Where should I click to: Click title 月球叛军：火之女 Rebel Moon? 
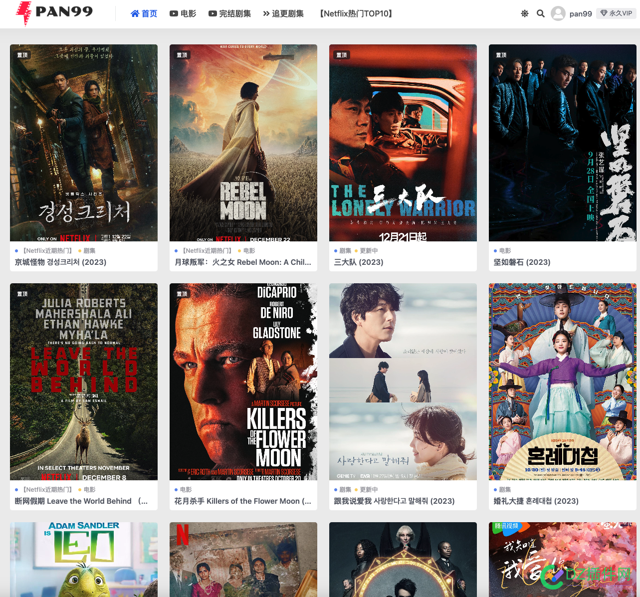[x=243, y=262]
